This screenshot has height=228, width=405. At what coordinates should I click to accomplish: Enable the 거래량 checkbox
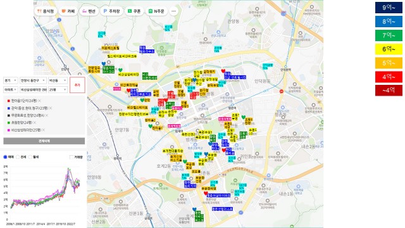tap(72, 157)
